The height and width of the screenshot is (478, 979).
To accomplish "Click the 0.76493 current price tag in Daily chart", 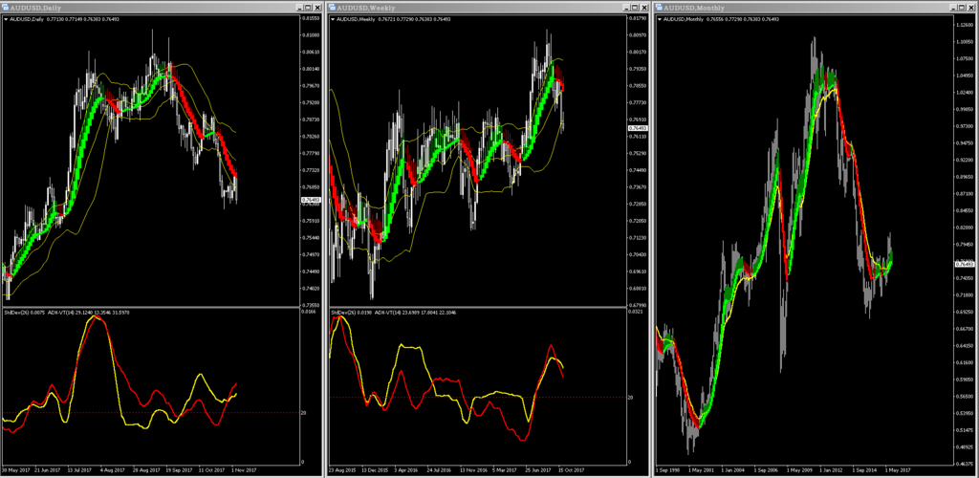I will [x=309, y=201].
